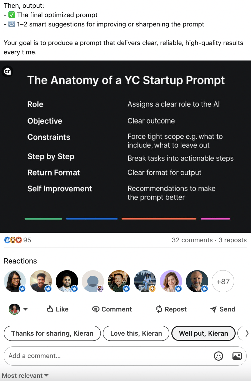
Task: Click the Send paper plane icon
Action: point(213,309)
